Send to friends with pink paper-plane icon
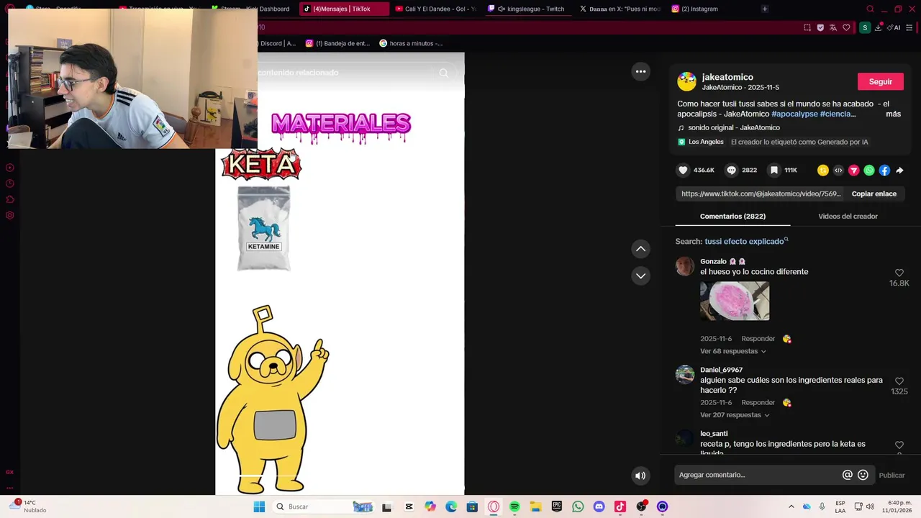921x518 pixels. point(853,171)
